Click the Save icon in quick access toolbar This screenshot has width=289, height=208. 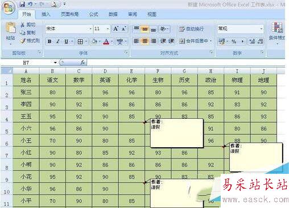click(22, 4)
